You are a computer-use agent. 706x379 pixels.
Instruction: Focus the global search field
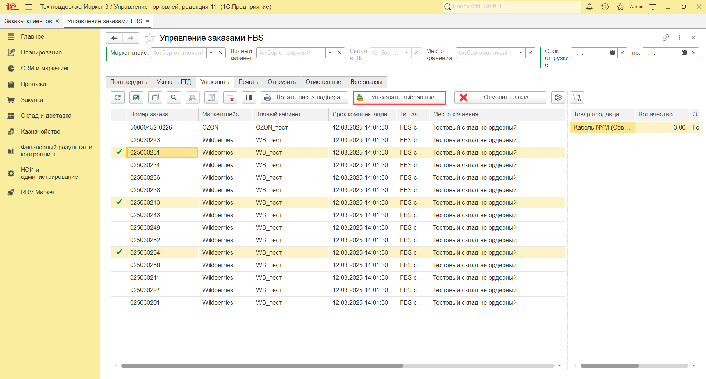[x=512, y=7]
